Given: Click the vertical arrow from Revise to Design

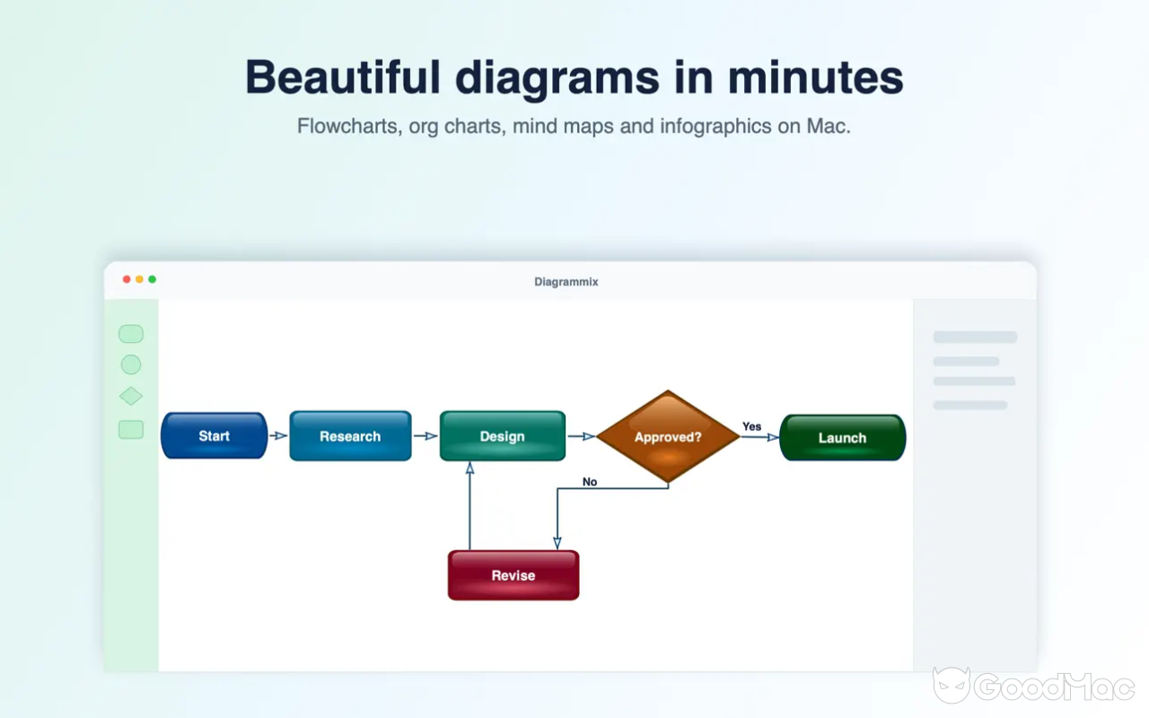Looking at the screenshot, I should click(x=469, y=505).
